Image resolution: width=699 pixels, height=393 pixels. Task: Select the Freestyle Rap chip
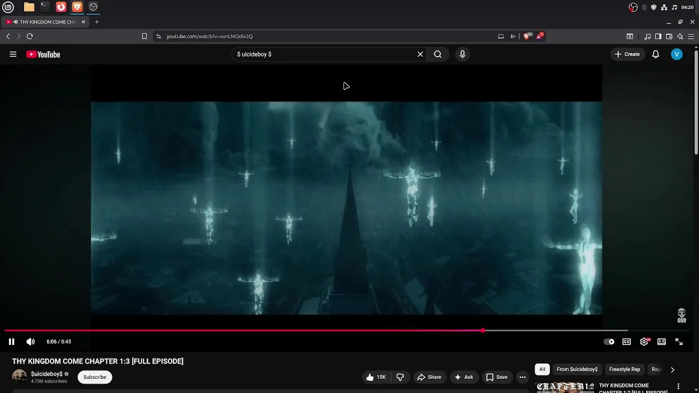(x=625, y=370)
